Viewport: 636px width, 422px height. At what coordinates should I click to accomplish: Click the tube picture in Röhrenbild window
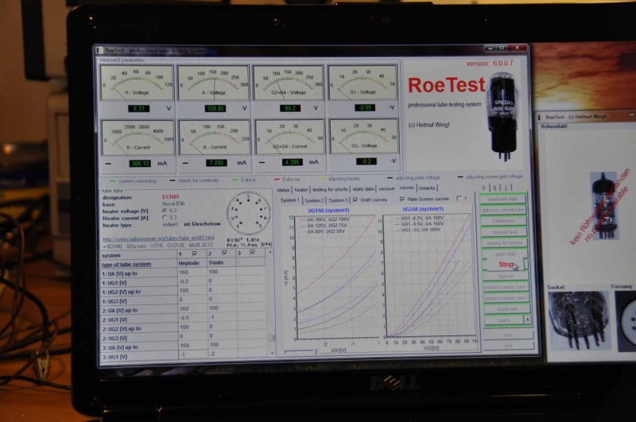(604, 206)
